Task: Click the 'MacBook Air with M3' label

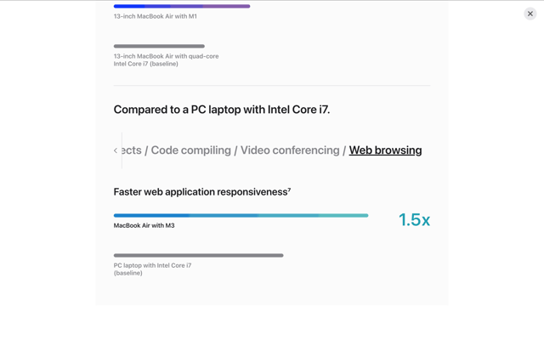Action: (144, 225)
